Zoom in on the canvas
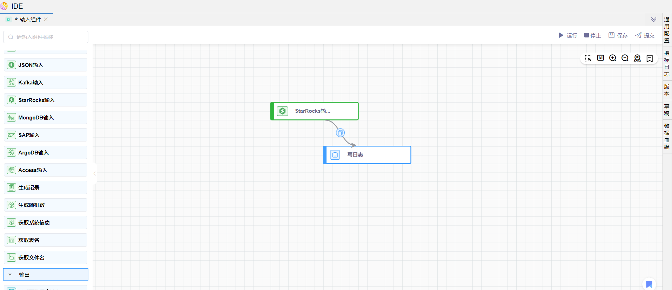 [x=613, y=58]
